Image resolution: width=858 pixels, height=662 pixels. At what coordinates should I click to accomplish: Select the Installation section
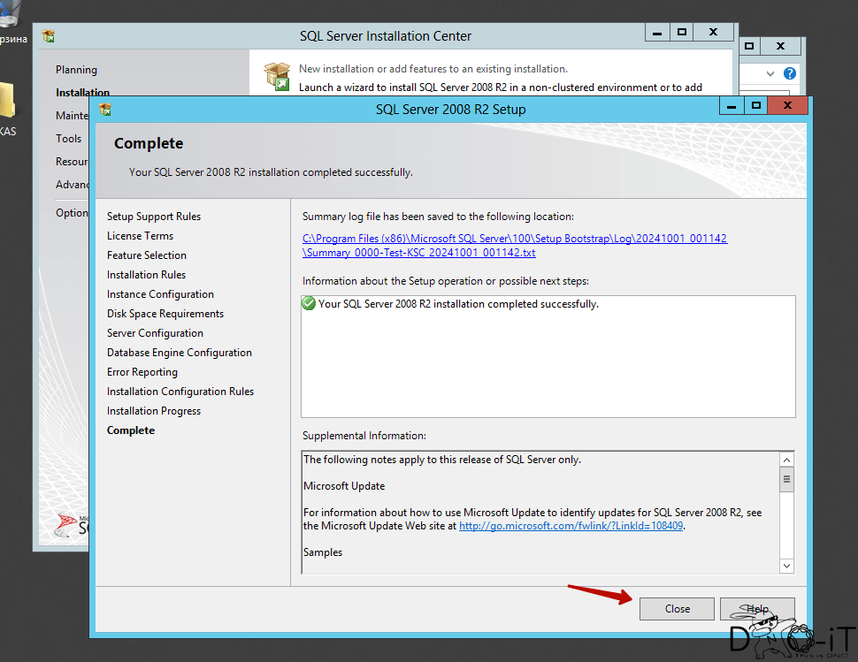click(82, 92)
